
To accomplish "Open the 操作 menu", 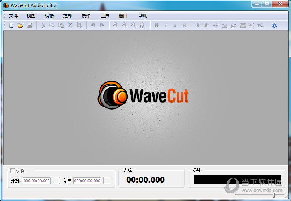I will (x=86, y=16).
